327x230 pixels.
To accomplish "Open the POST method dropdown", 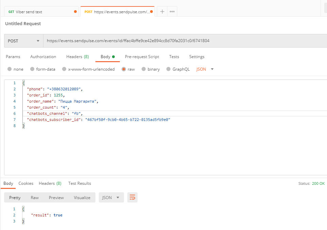I will pos(23,41).
